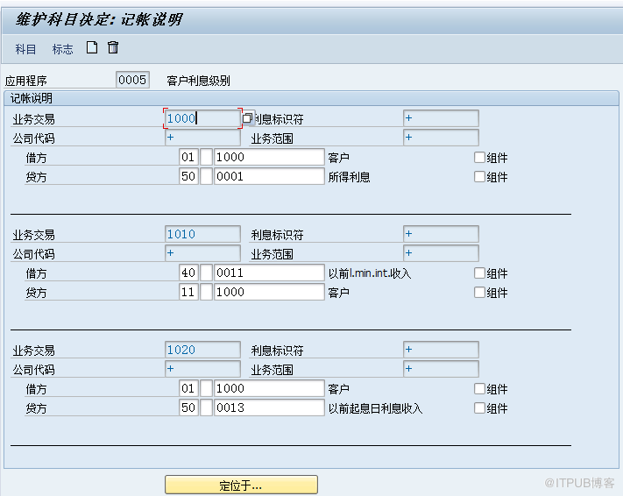Click the trash delete icon
Viewport: 623px width, 496px height.
click(x=113, y=48)
